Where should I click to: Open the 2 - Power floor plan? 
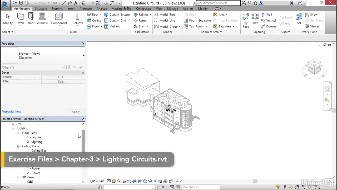[33, 173]
